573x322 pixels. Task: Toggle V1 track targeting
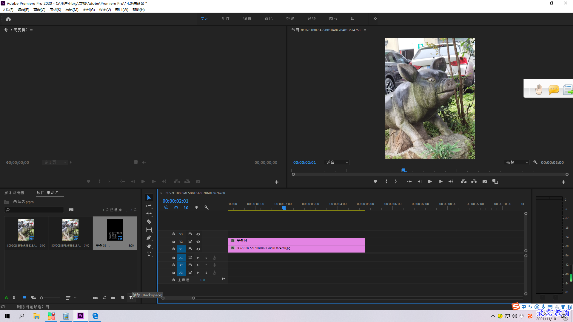click(x=181, y=249)
